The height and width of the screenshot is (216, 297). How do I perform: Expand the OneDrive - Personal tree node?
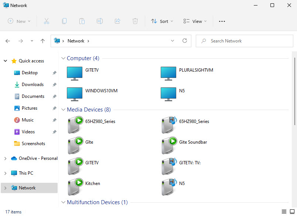(x=5, y=158)
